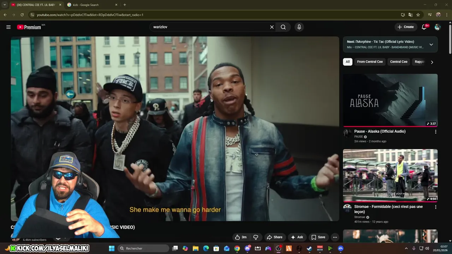Start voice search with microphone
Screen dimensions: 452x254
click(x=299, y=27)
